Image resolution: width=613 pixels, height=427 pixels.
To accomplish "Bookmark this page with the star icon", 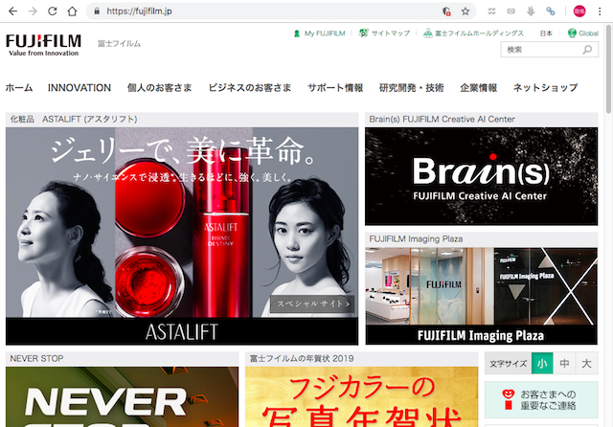I will [x=465, y=11].
